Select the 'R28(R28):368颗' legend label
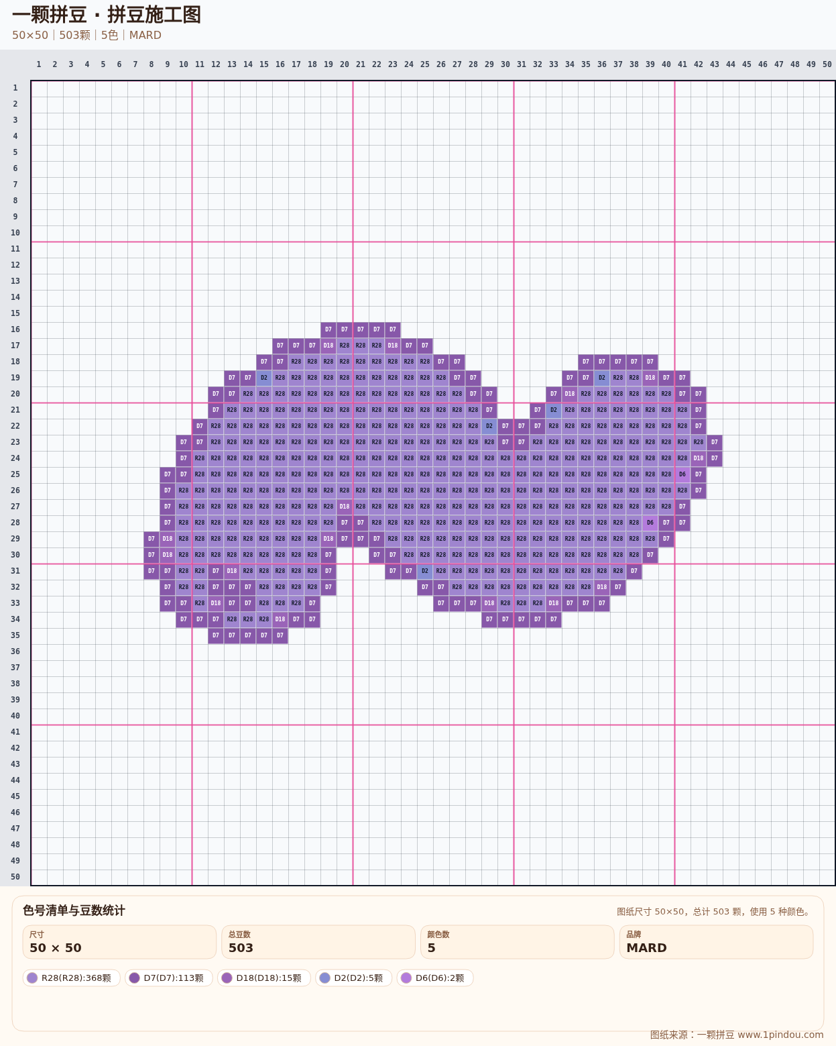The height and width of the screenshot is (1046, 836). pos(76,978)
